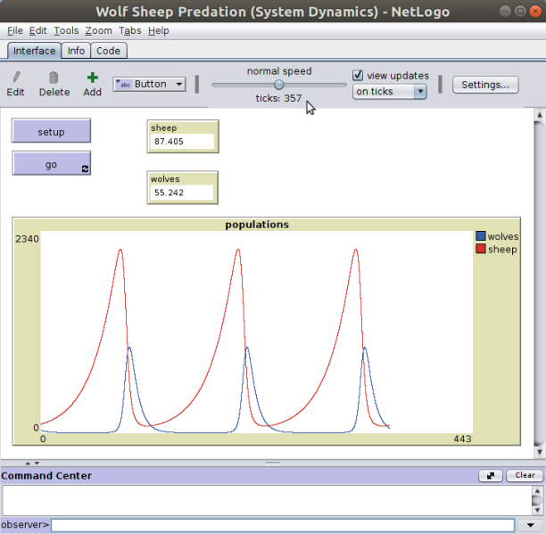Open the Zoom menu
This screenshot has height=534, width=546.
(98, 30)
